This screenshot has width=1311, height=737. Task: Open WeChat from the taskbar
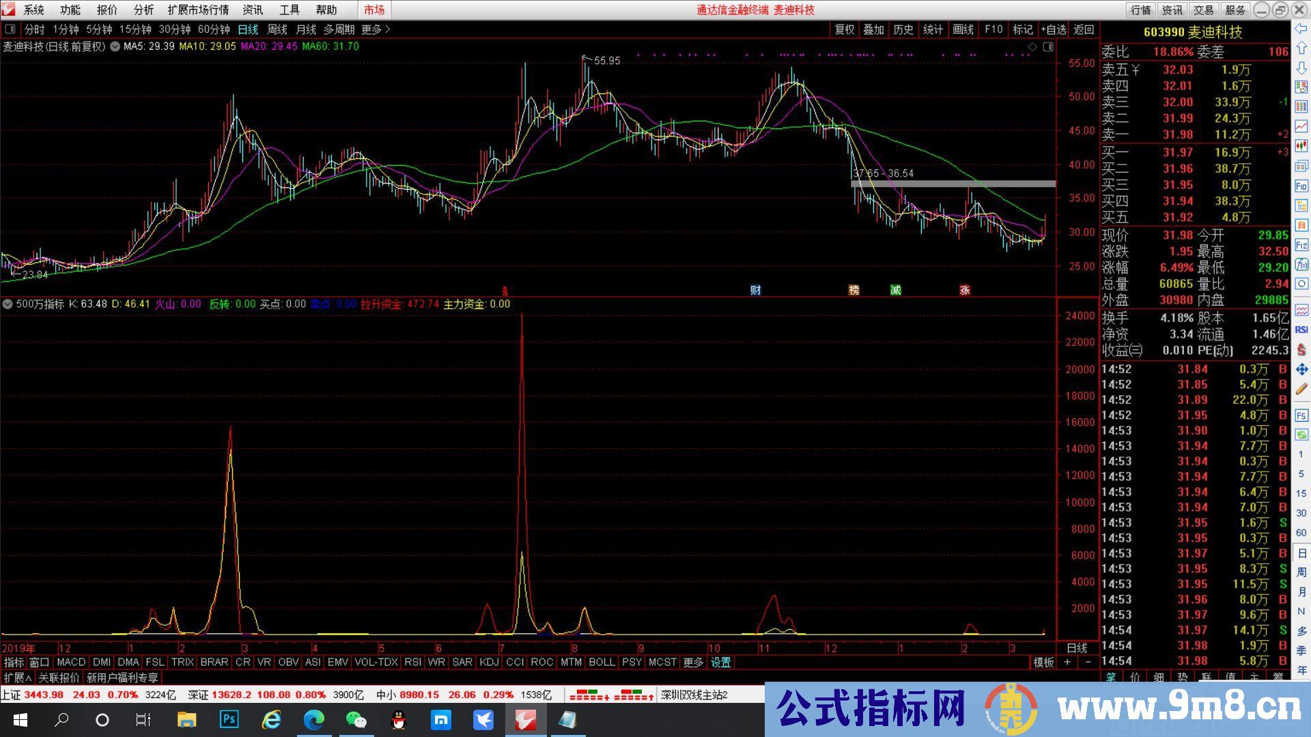click(x=356, y=719)
